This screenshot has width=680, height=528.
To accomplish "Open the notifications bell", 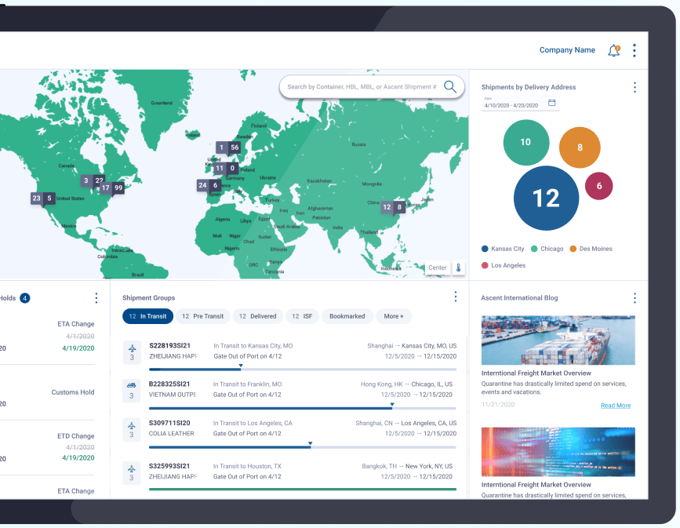I will 613,50.
